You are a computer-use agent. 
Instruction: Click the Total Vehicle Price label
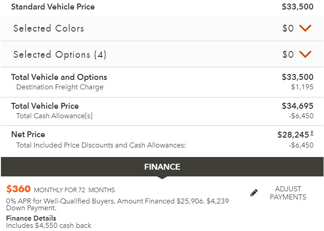coord(45,106)
